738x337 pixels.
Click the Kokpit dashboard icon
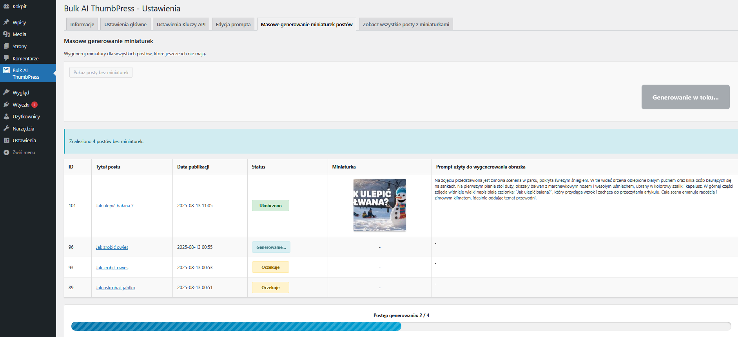point(6,6)
